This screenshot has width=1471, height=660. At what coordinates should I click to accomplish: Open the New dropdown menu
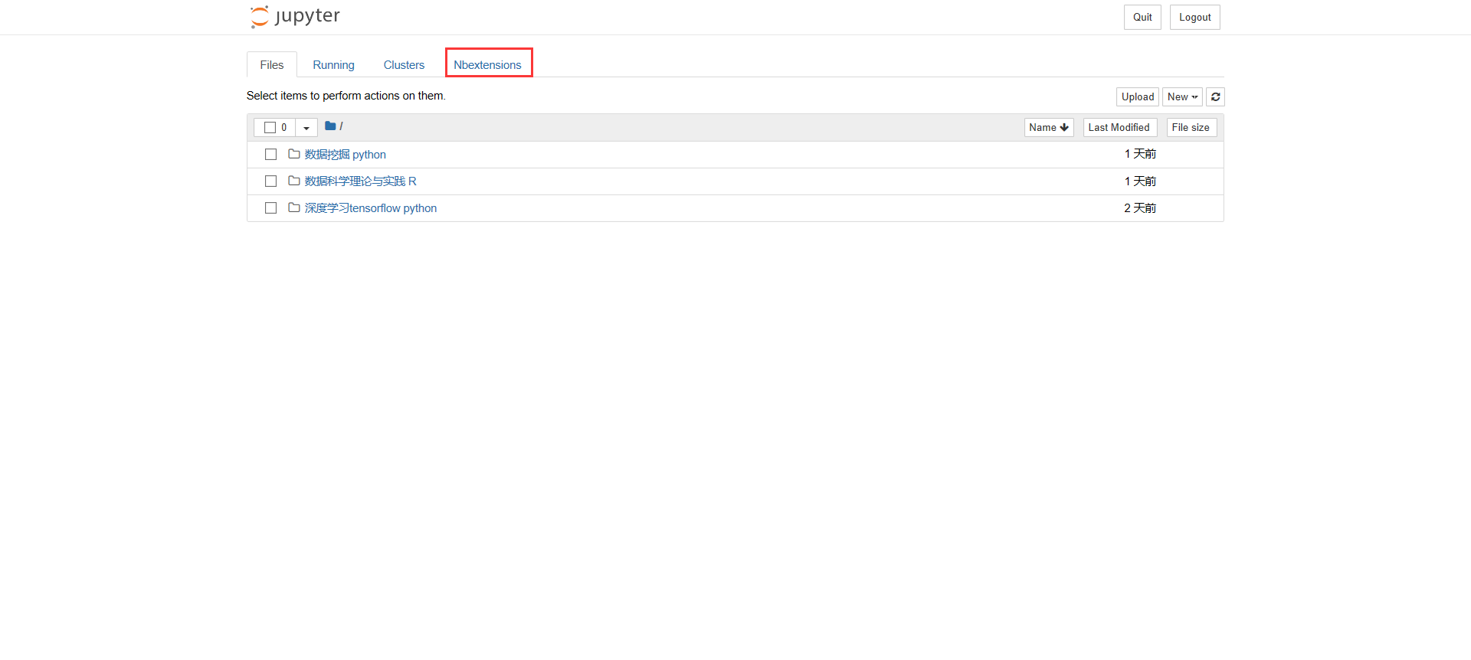click(1182, 96)
